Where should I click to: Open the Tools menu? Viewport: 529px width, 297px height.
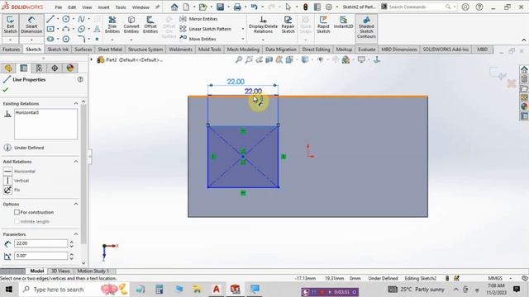121,7
